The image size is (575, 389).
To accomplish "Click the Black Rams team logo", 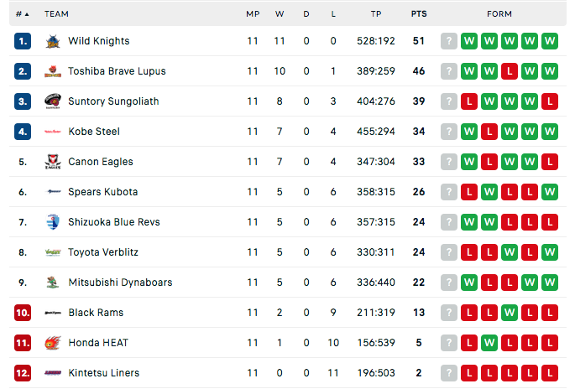I will click(x=53, y=313).
